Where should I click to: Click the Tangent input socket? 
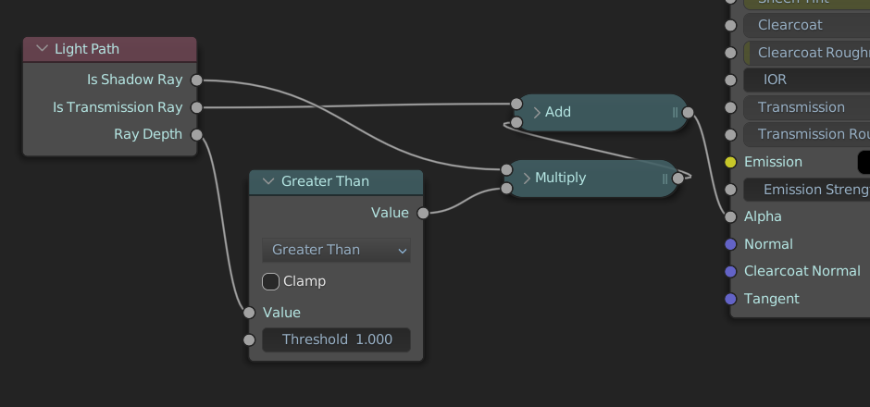(x=731, y=299)
